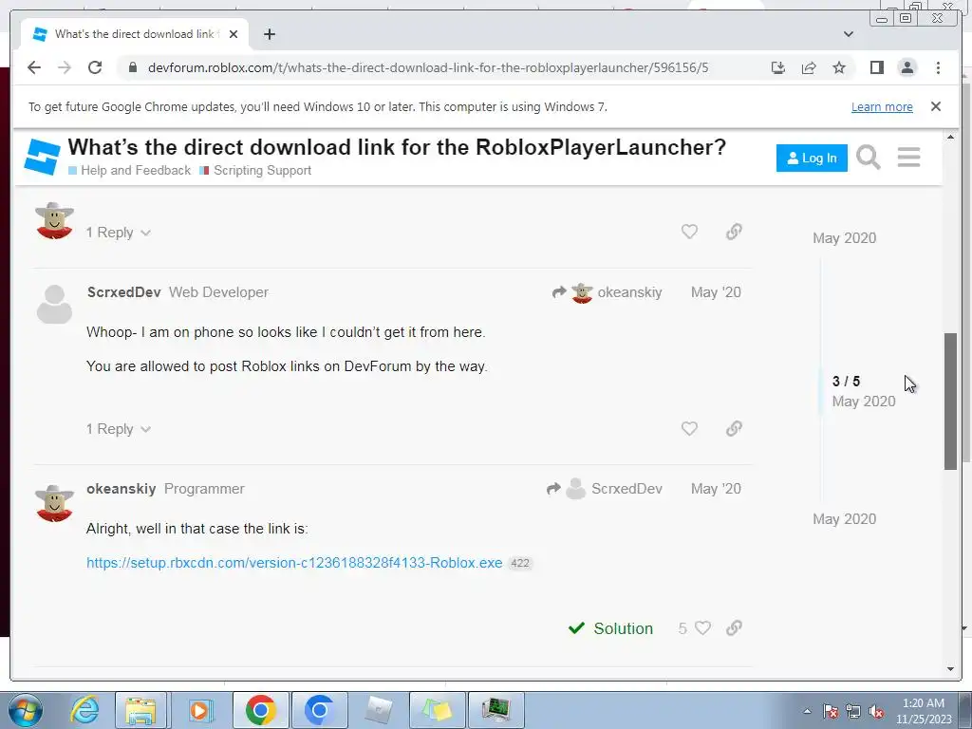Show hidden system tray icons
972x729 pixels.
point(807,711)
